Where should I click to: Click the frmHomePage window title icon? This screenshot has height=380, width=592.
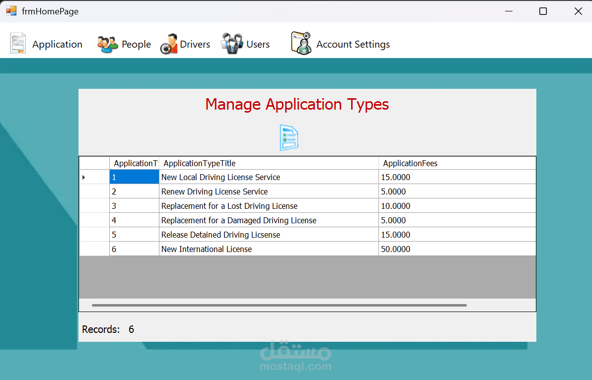coord(11,11)
